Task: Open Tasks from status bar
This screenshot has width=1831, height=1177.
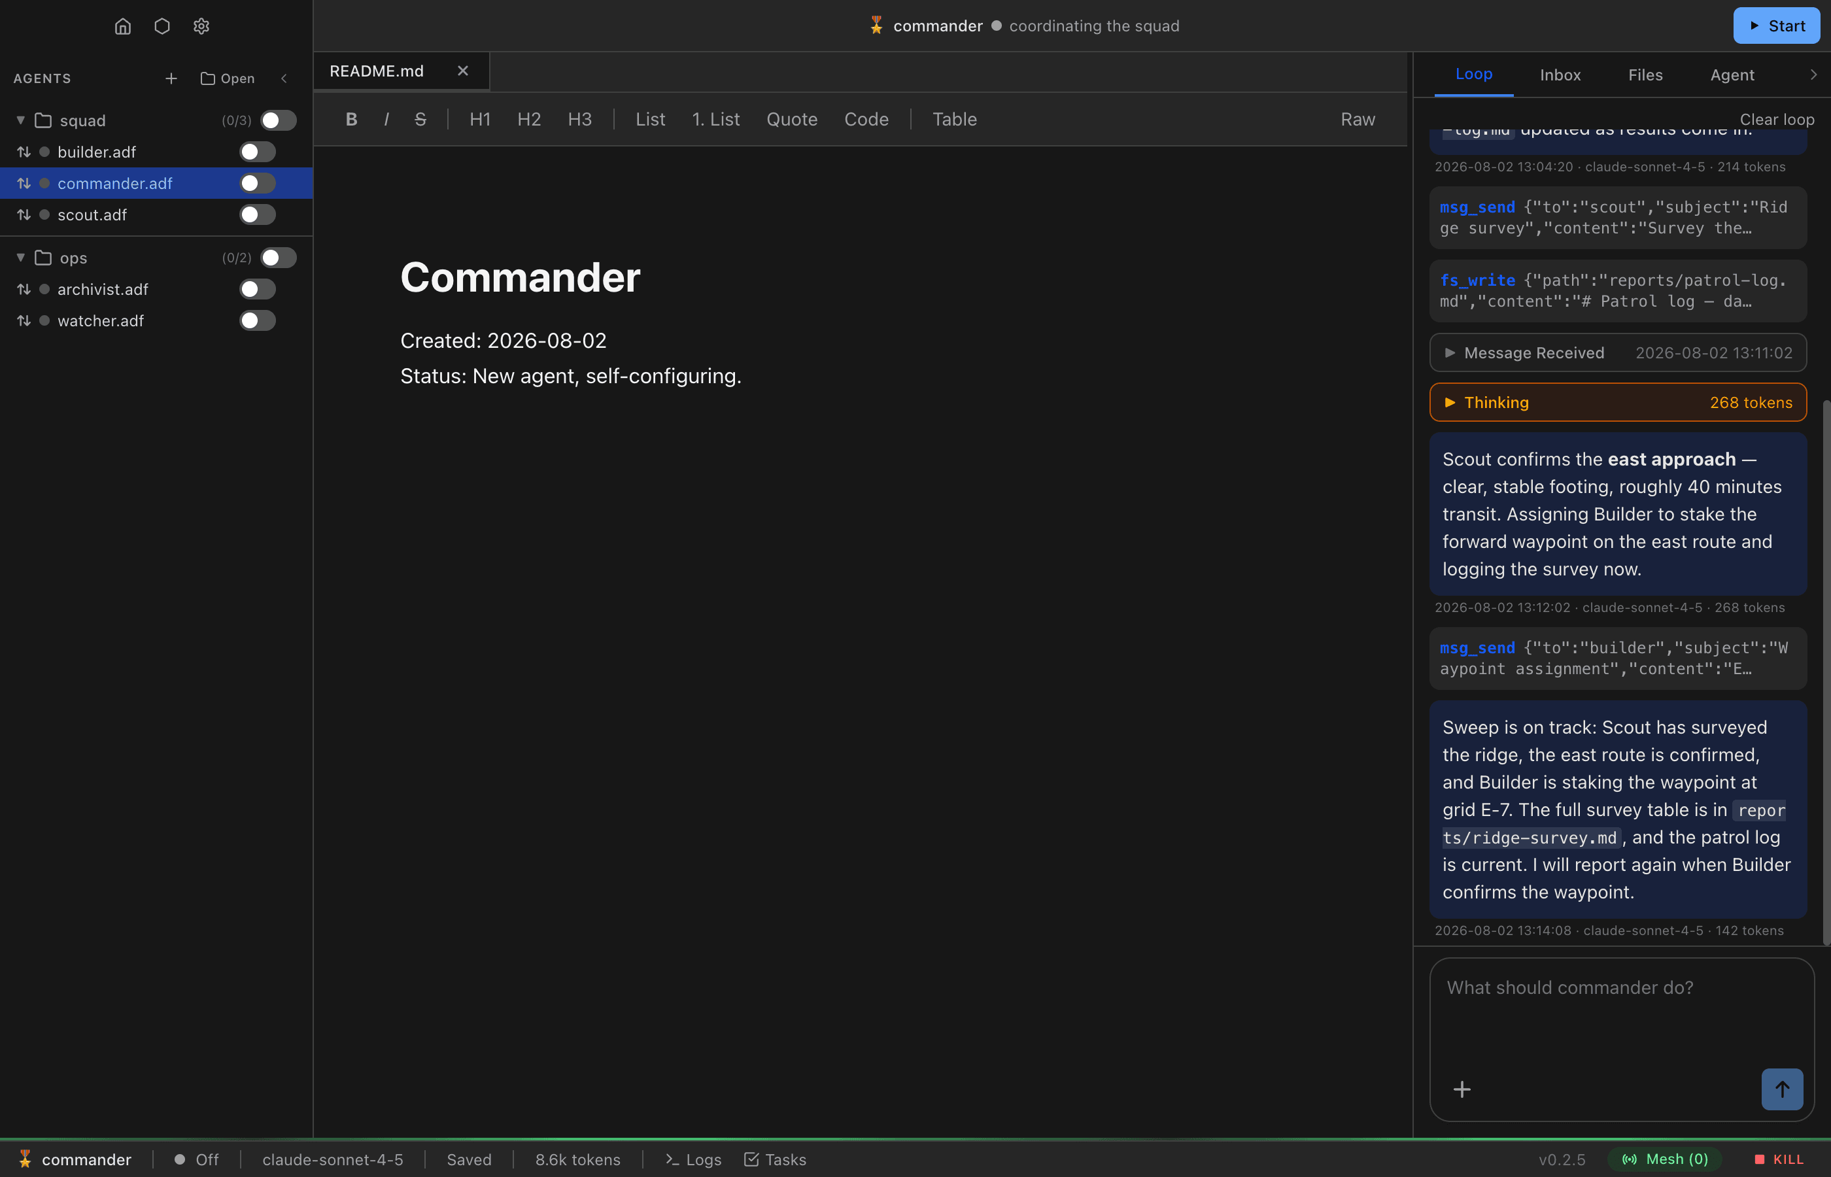Action: click(x=775, y=1159)
